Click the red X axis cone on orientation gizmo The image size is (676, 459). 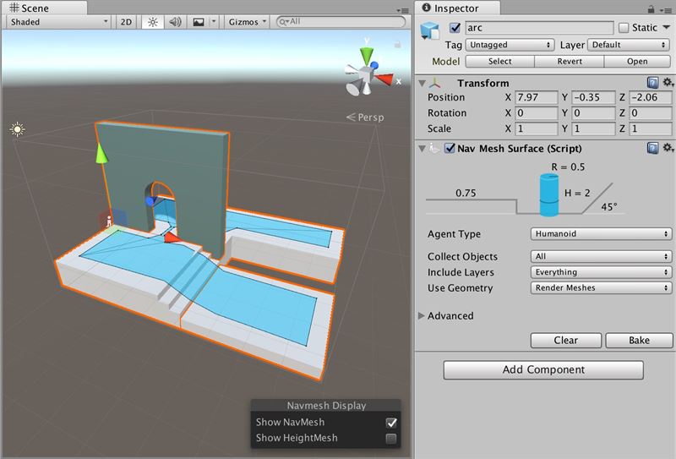(x=384, y=79)
